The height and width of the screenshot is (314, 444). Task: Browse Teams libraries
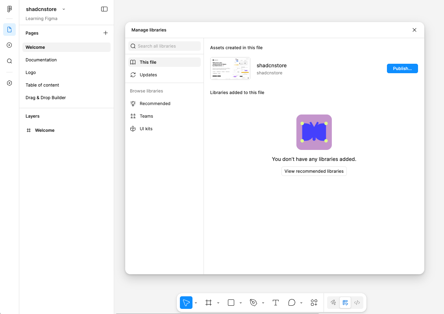tap(164, 116)
